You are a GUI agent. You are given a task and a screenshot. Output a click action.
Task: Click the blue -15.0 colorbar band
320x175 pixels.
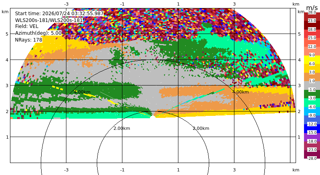pos(312,129)
